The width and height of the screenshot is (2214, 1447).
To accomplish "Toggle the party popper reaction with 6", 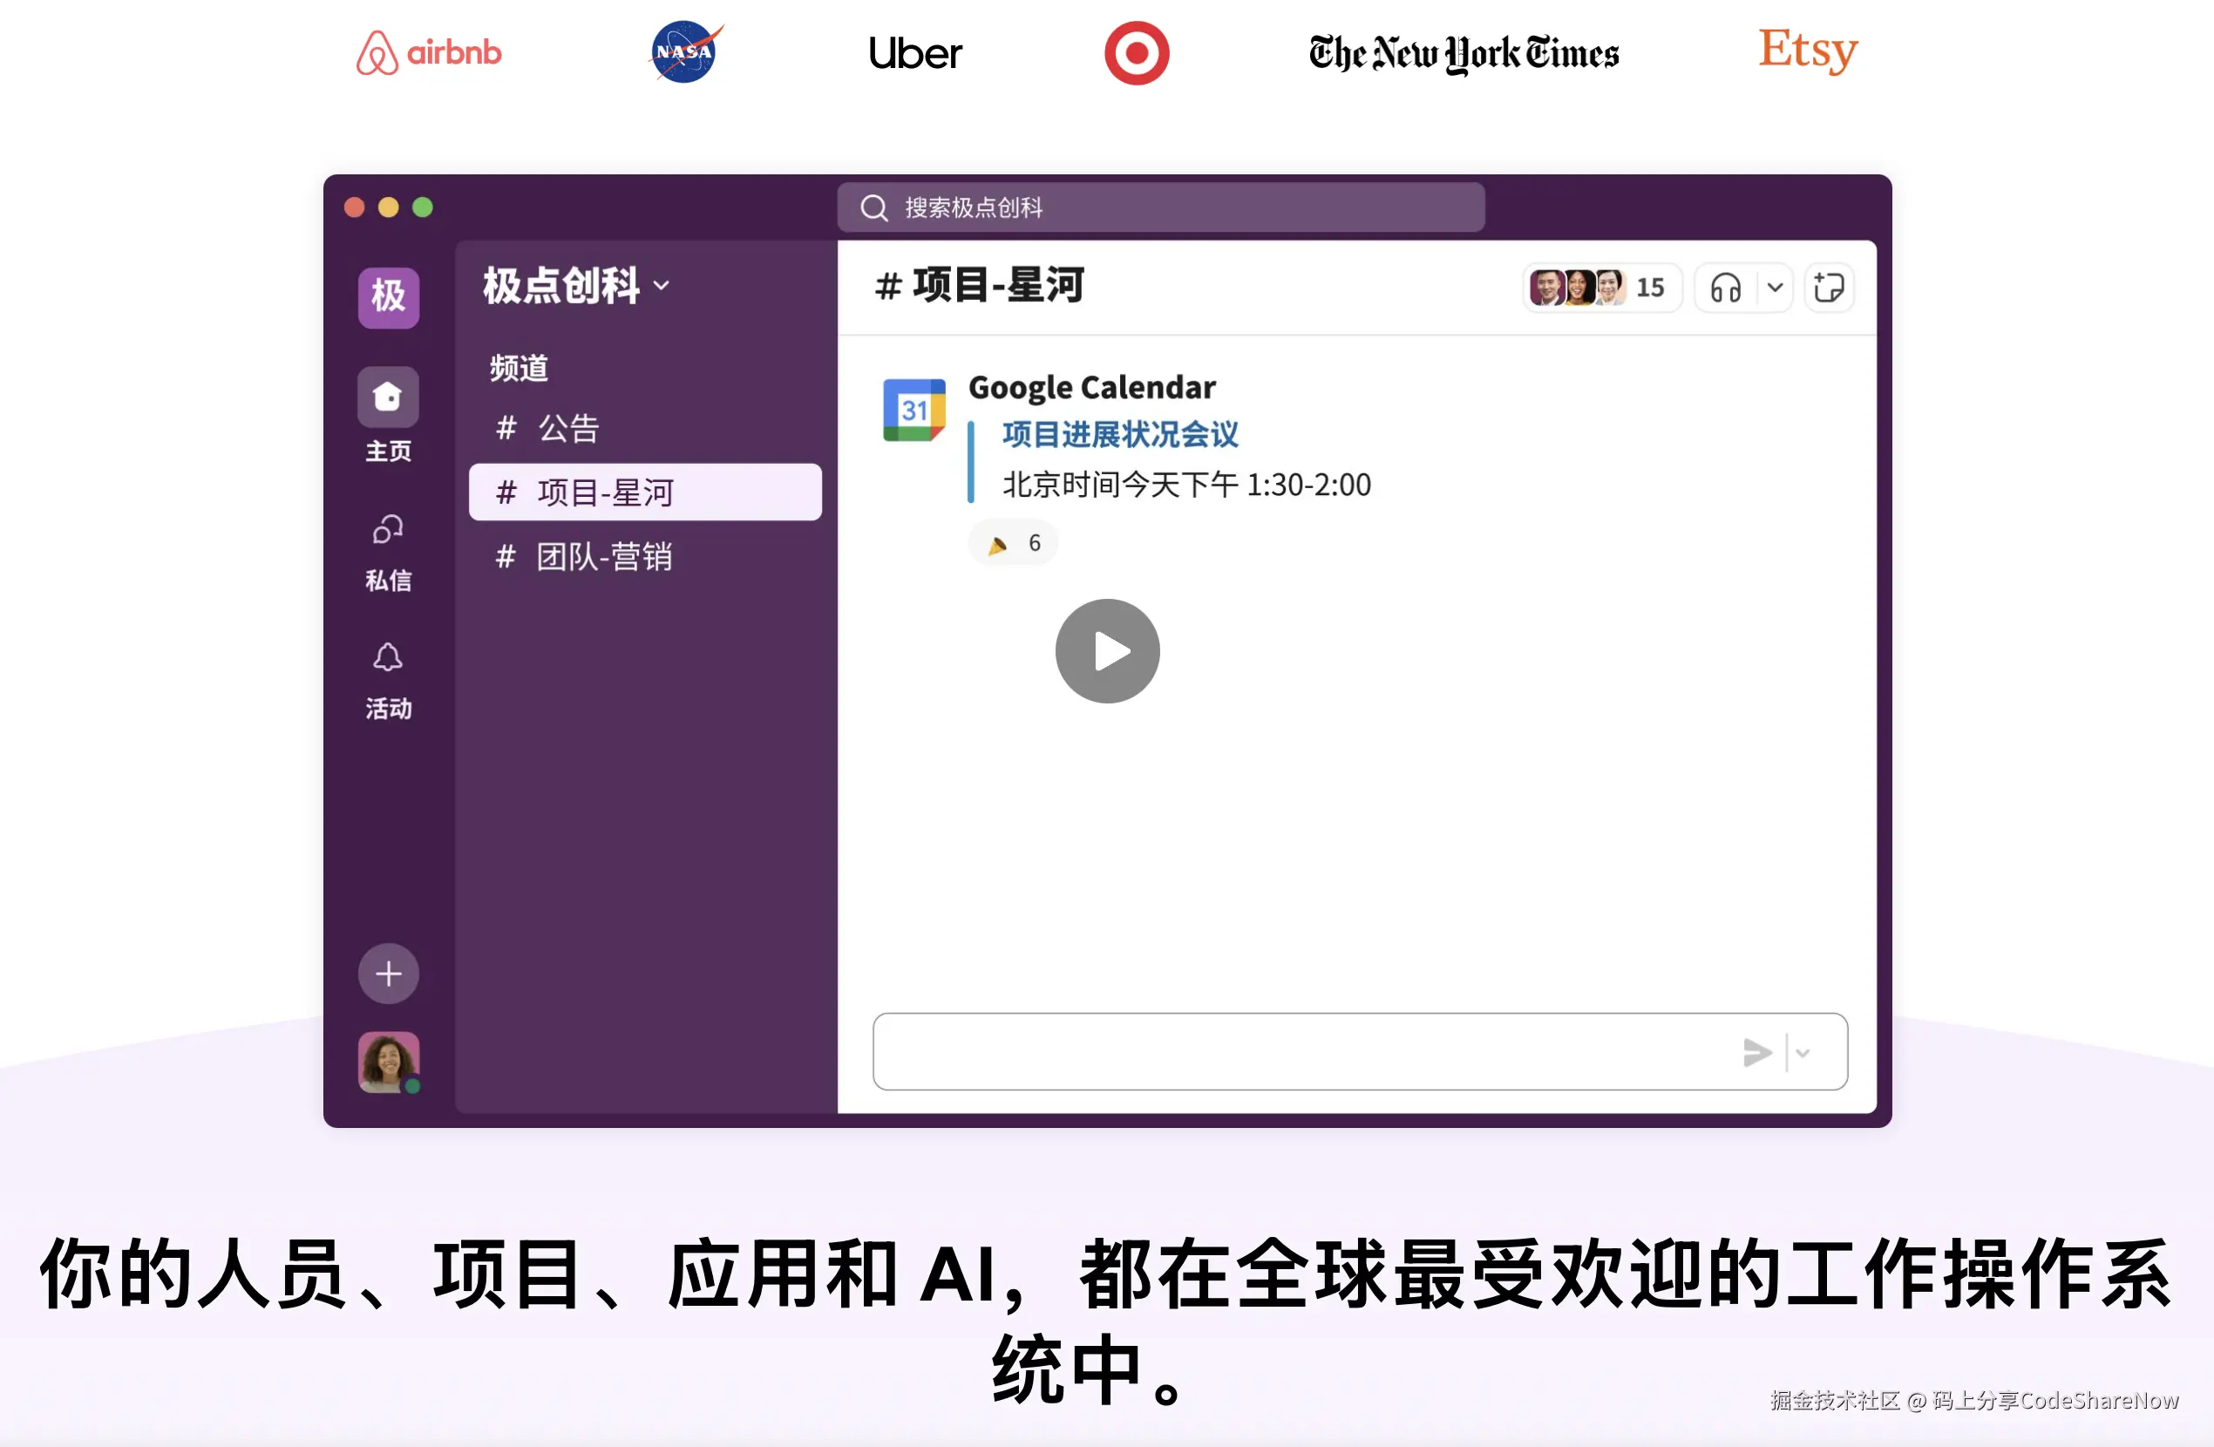I will tap(1013, 543).
